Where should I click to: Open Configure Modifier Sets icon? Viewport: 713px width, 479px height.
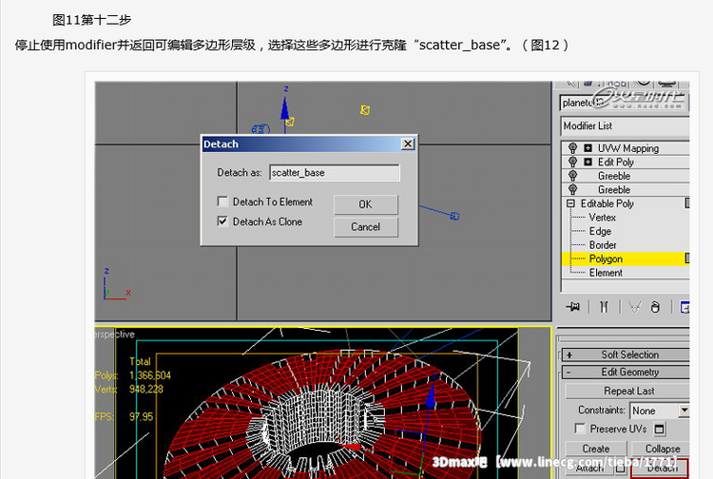pos(684,307)
